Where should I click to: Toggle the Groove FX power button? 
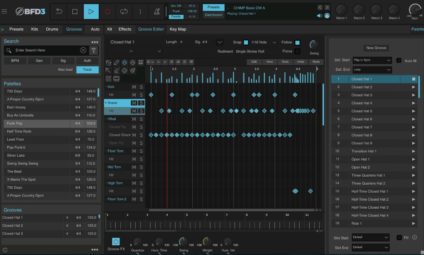pos(116,241)
